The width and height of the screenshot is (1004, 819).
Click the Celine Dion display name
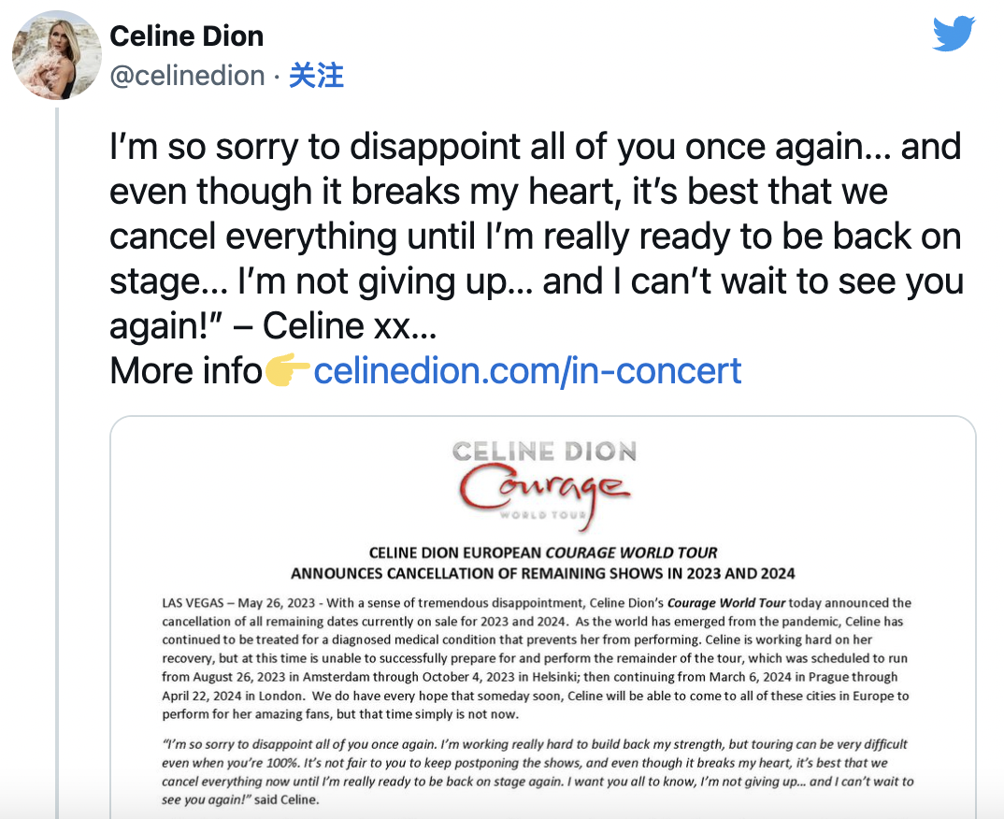click(x=186, y=36)
